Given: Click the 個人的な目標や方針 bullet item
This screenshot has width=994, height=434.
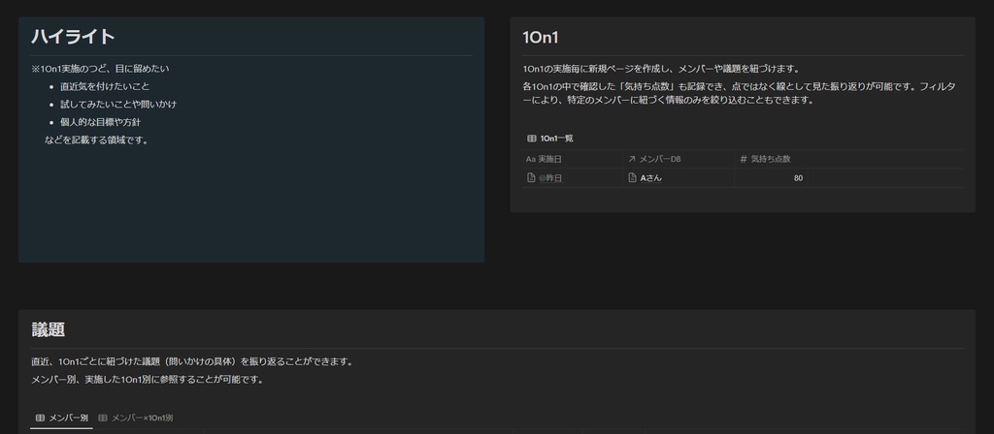Looking at the screenshot, I should point(100,122).
